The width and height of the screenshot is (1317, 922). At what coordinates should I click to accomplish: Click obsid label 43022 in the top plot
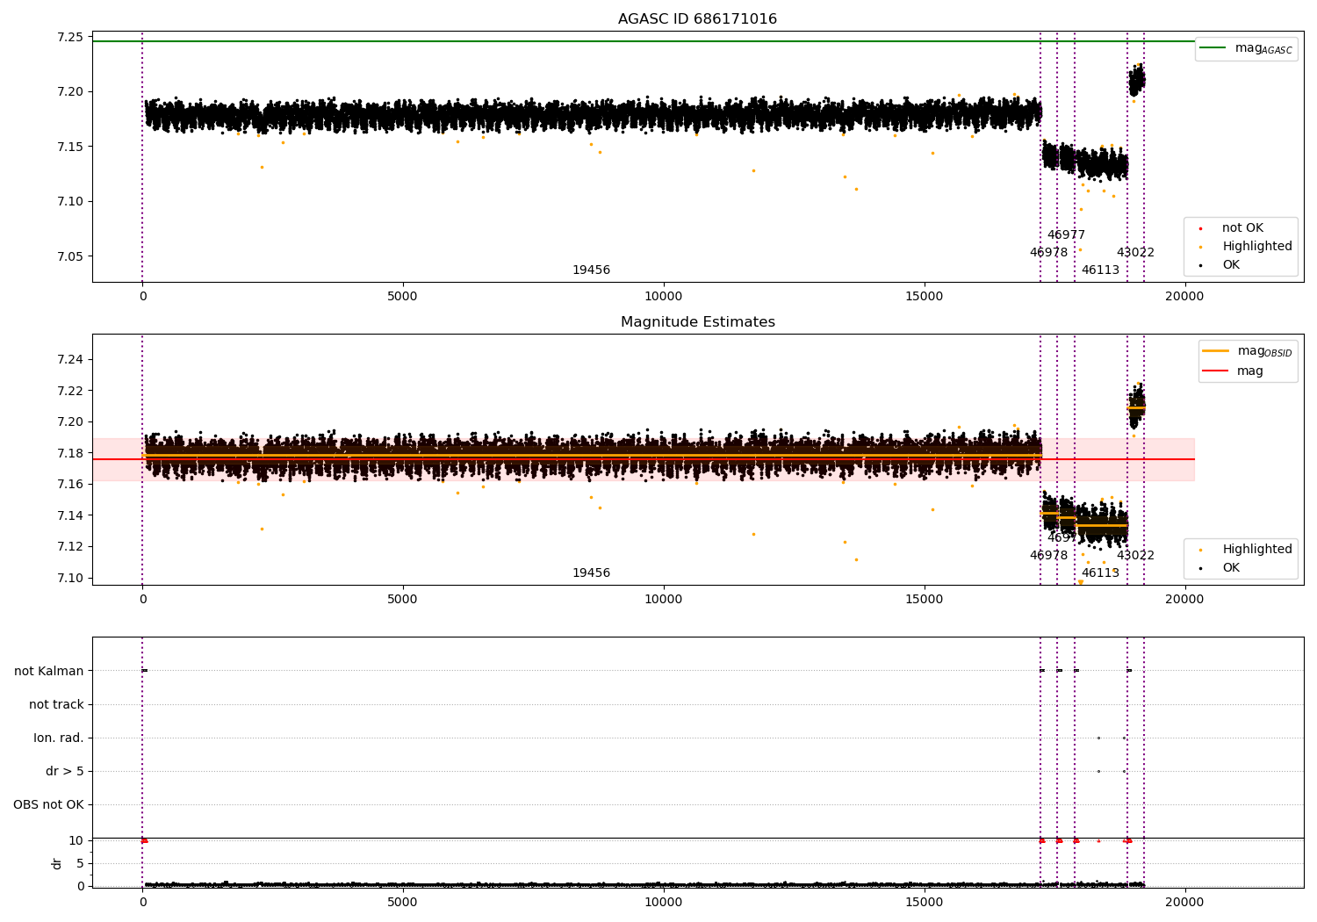click(x=1135, y=253)
